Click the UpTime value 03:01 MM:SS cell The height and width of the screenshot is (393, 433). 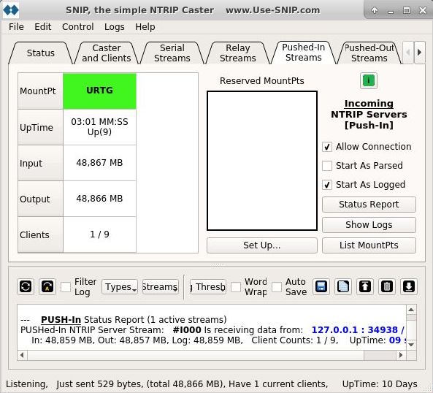[99, 127]
